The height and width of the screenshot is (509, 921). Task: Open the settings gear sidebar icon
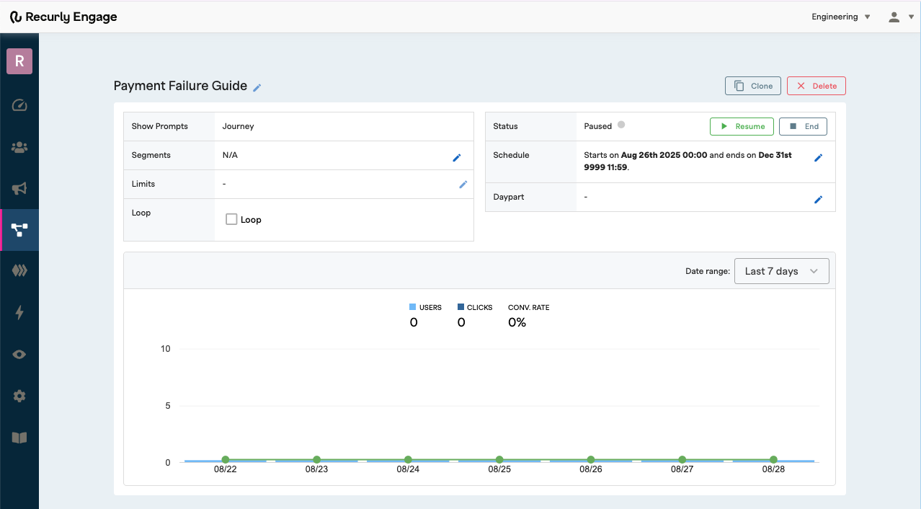[19, 396]
